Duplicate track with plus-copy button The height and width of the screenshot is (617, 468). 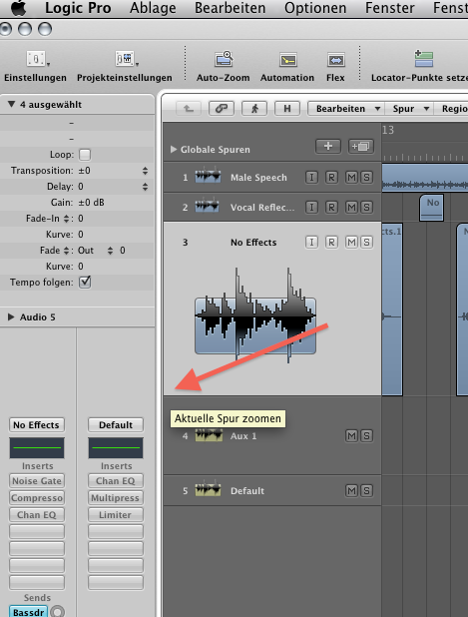coord(361,147)
